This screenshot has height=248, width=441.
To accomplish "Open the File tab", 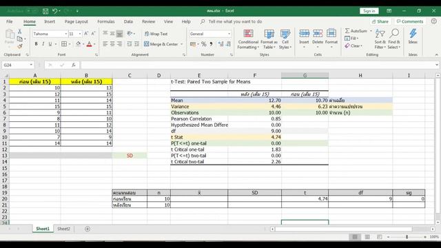I will pos(9,21).
